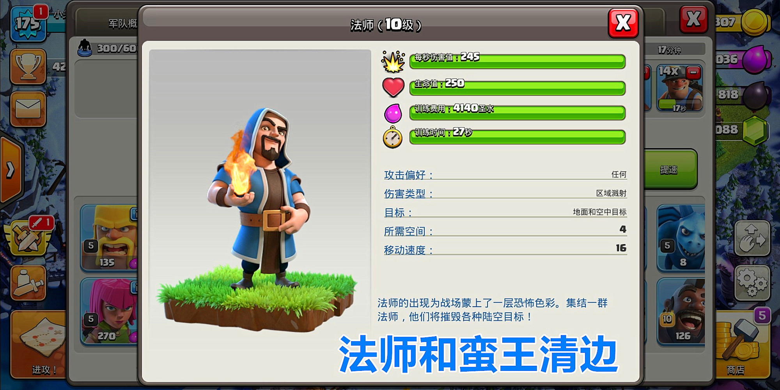
Task: Tap the player level 175 badge
Action: tap(28, 24)
